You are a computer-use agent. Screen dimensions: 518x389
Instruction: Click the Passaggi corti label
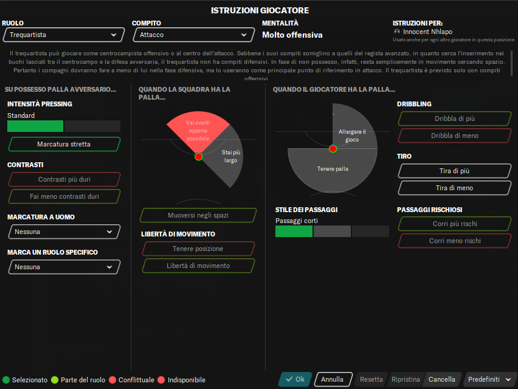pos(297,221)
